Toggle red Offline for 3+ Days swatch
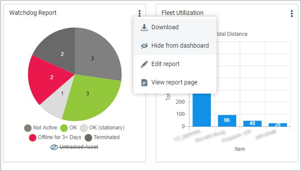The height and width of the screenshot is (171, 301). [32, 138]
